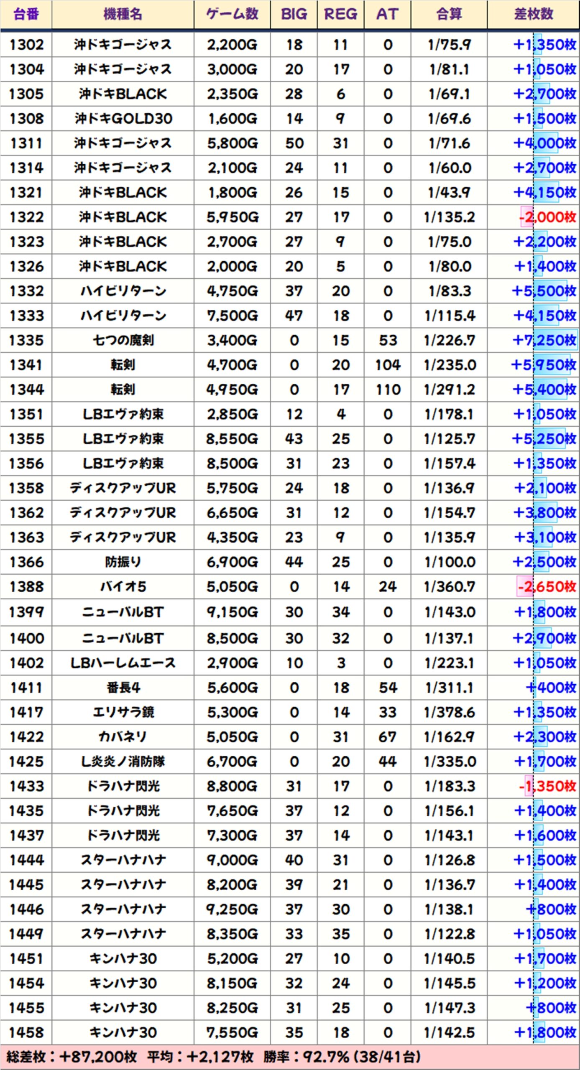This screenshot has width=580, height=1070.
Task: Click the BIG column header
Action: 294,14
